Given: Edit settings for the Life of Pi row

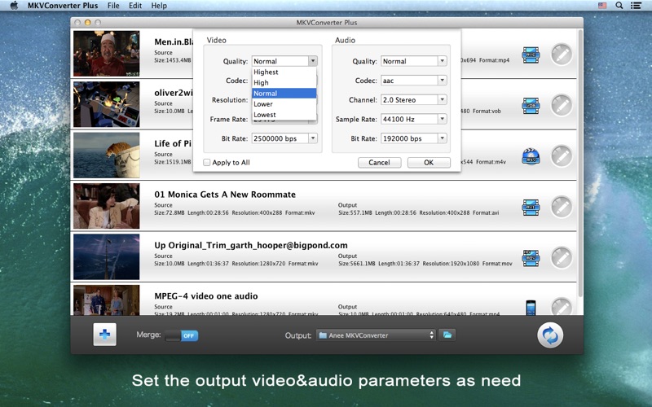Looking at the screenshot, I should [562, 156].
